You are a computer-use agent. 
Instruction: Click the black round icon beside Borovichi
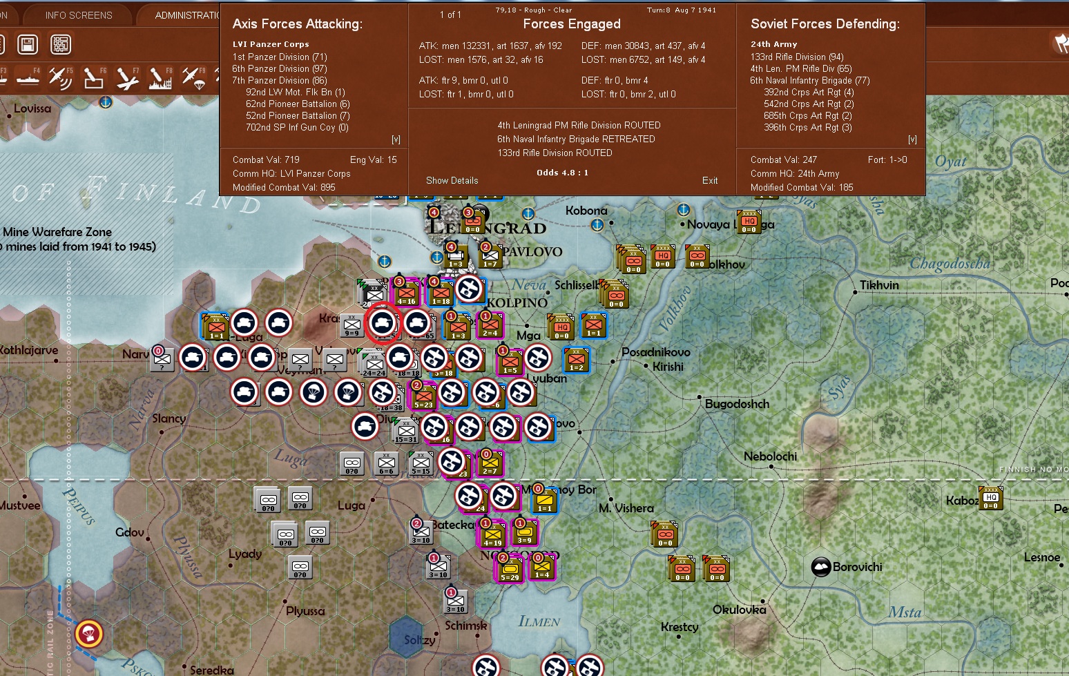(x=821, y=568)
